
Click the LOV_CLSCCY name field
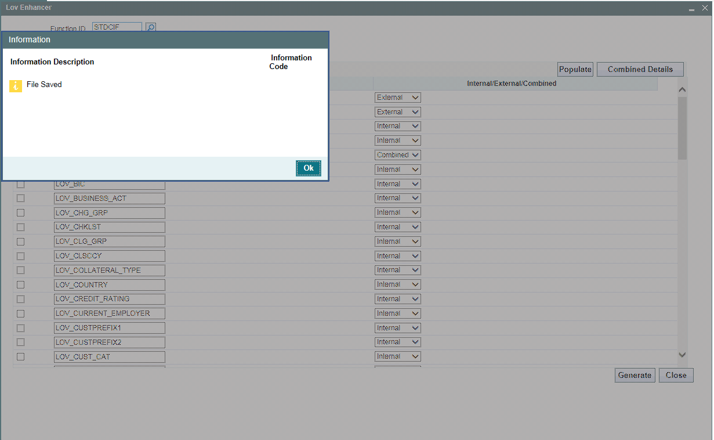tap(110, 255)
